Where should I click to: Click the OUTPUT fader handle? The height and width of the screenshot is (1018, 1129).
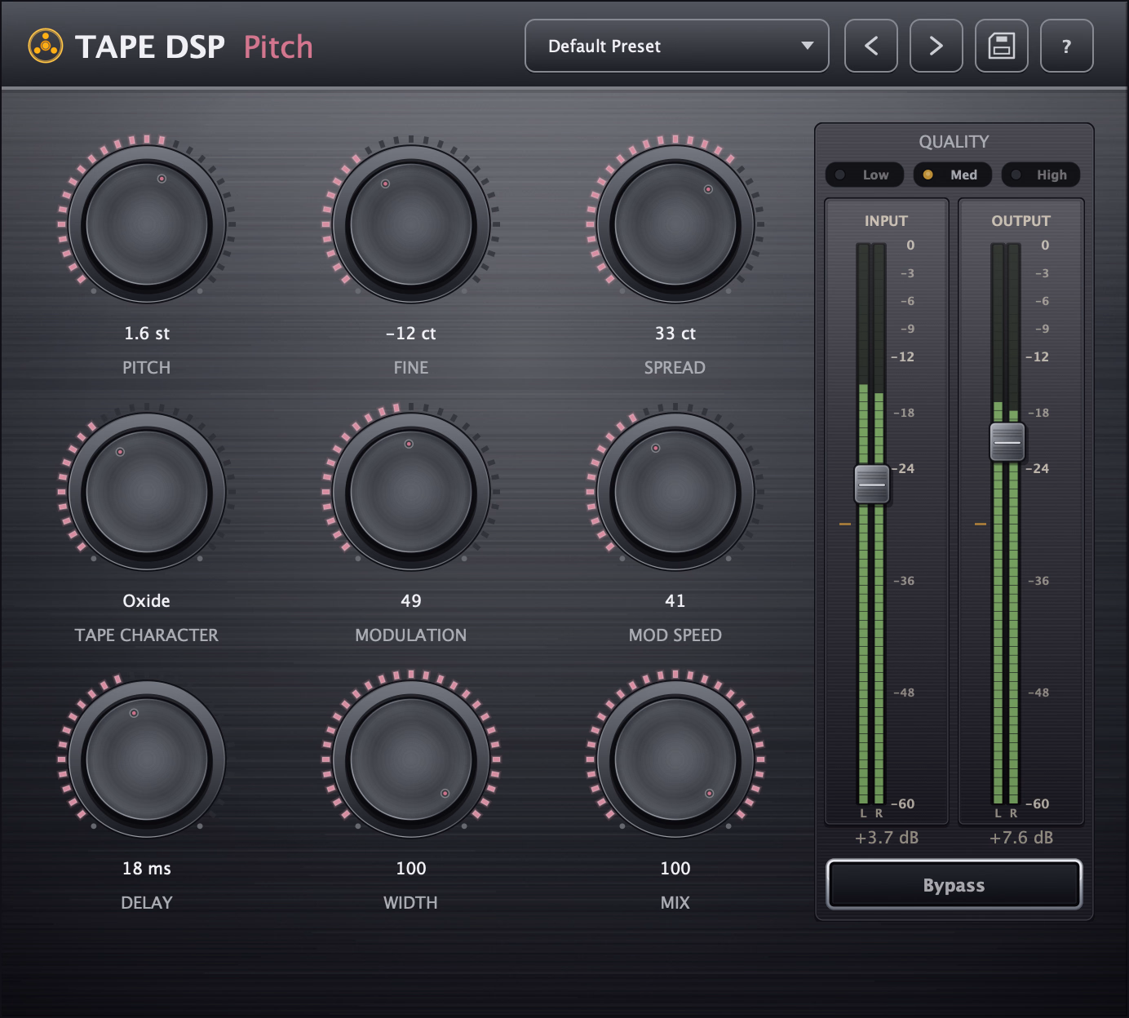tap(1007, 442)
